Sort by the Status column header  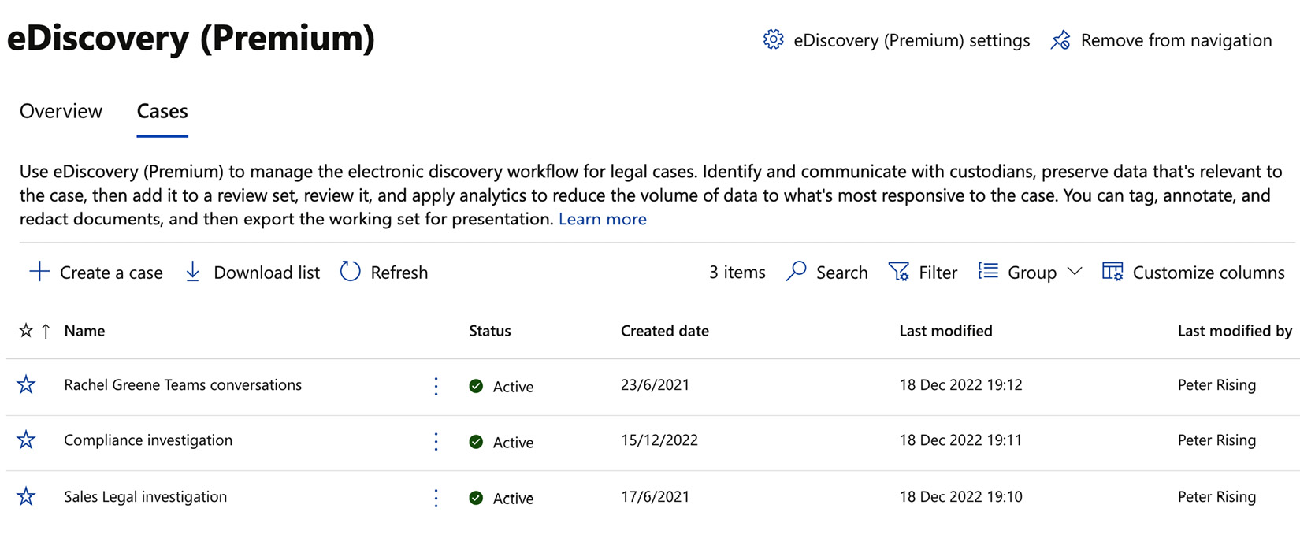[489, 331]
